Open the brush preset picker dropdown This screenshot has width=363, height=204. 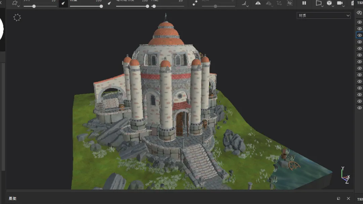pos(15,3)
